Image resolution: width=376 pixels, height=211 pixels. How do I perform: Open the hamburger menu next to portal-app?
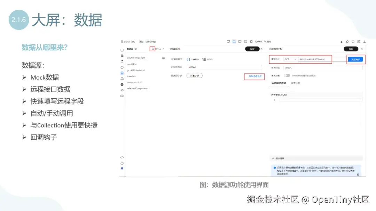pyautogui.click(x=122, y=42)
